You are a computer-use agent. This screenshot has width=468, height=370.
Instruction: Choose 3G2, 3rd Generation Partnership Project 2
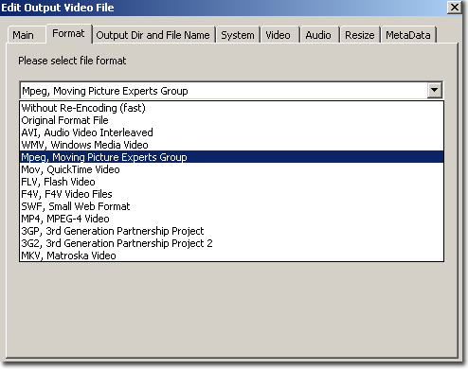pyautogui.click(x=232, y=243)
